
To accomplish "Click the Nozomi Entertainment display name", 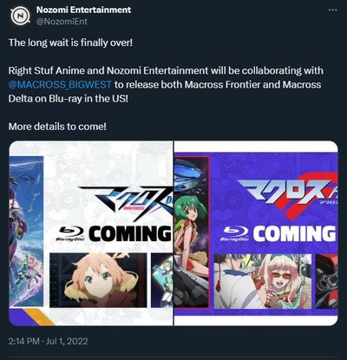I will (x=83, y=10).
